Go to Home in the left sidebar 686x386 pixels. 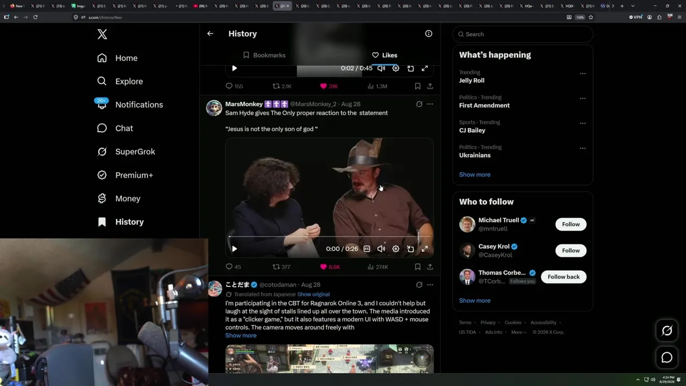tap(117, 58)
